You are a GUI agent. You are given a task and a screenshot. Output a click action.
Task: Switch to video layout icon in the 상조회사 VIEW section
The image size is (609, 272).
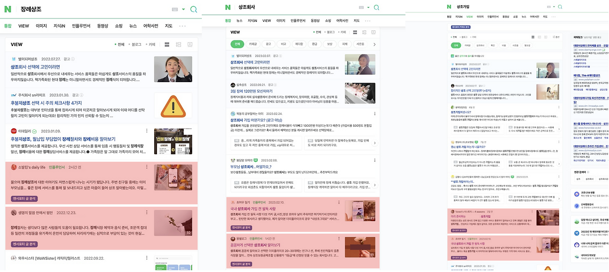coord(373,32)
